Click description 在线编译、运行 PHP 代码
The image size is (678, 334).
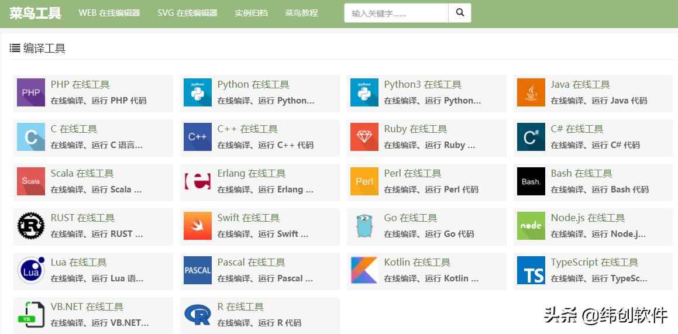(99, 101)
